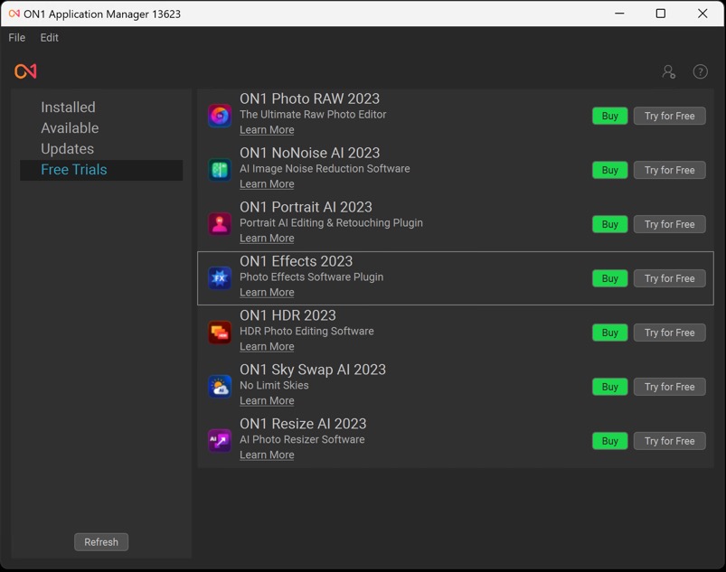The height and width of the screenshot is (572, 726).
Task: Click the Refresh button
Action: coord(101,542)
